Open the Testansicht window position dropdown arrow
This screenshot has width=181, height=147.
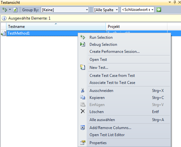pos(170,2)
